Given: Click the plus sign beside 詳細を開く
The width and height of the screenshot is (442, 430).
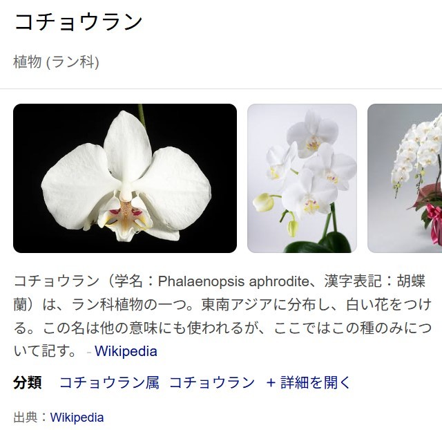Looking at the screenshot, I should [271, 383].
